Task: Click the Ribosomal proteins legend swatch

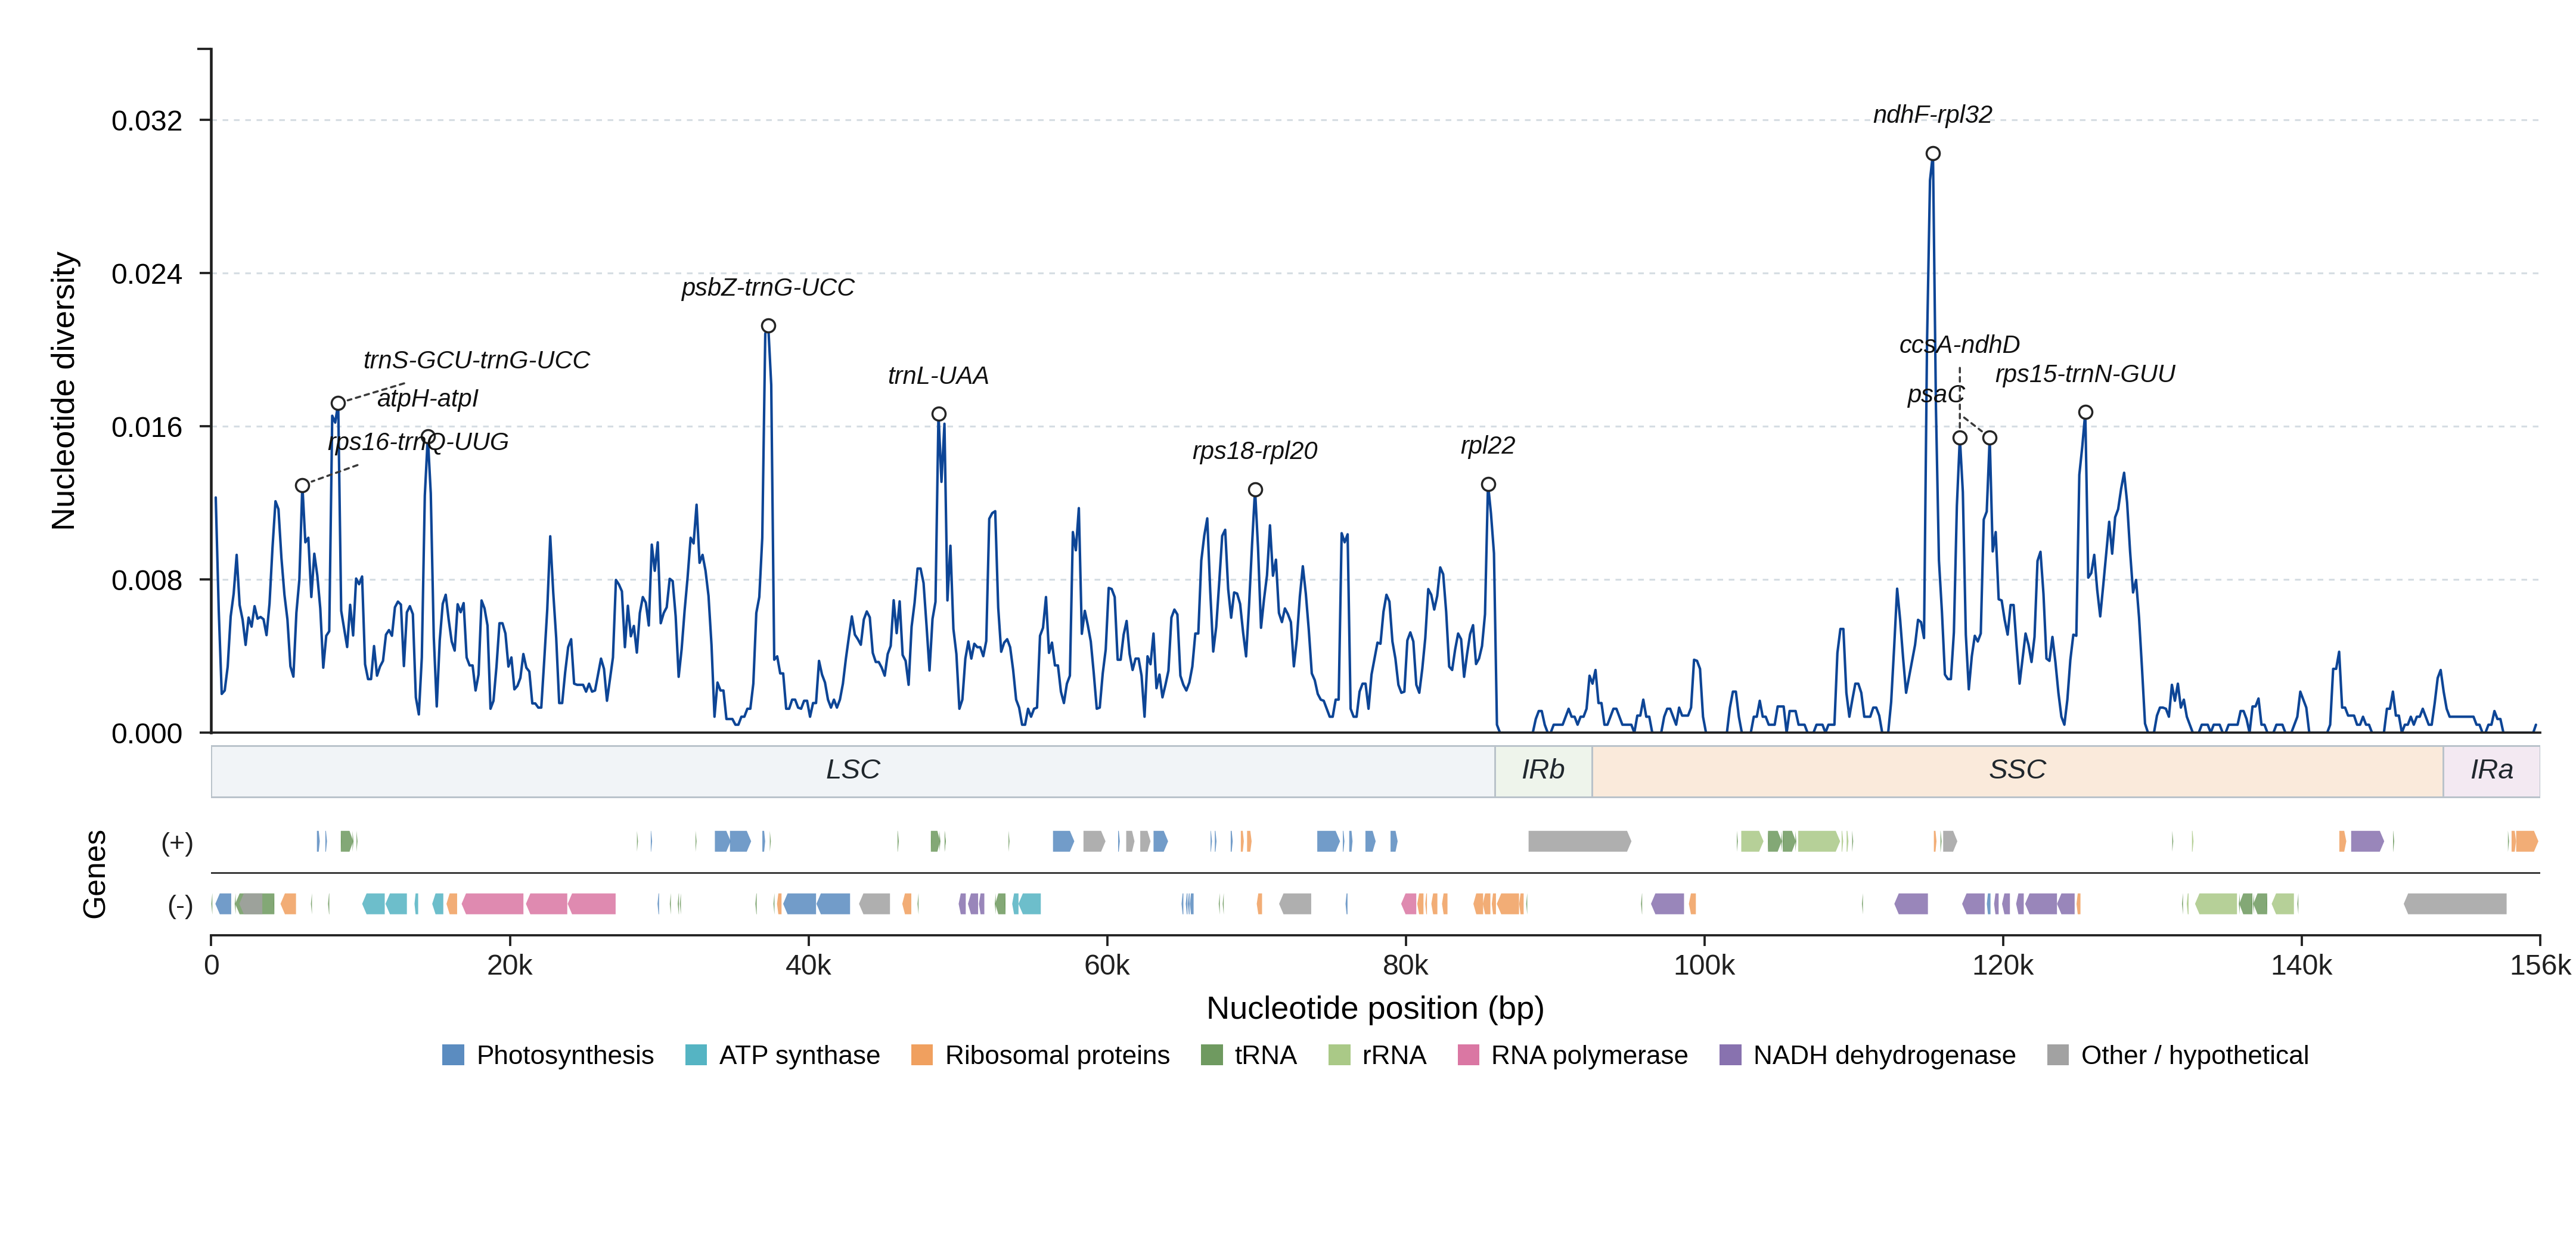Action: (922, 1055)
